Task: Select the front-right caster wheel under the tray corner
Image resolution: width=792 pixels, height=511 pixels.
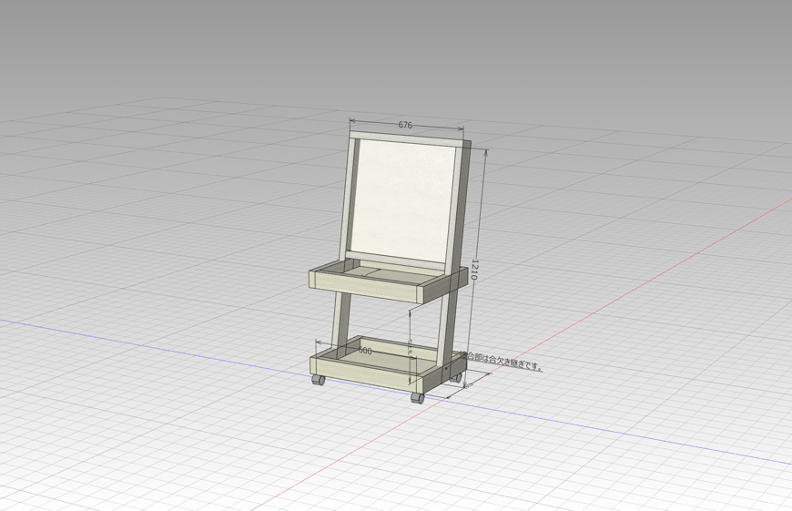Action: [418, 398]
